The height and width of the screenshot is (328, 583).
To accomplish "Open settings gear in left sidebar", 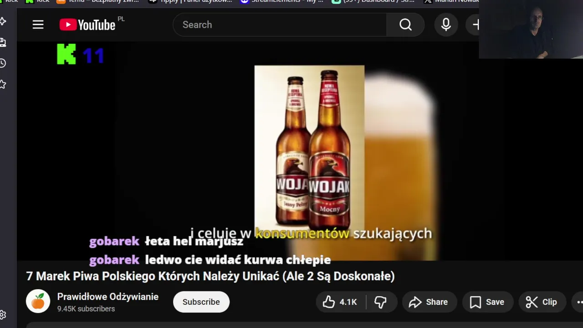I will coord(3,315).
